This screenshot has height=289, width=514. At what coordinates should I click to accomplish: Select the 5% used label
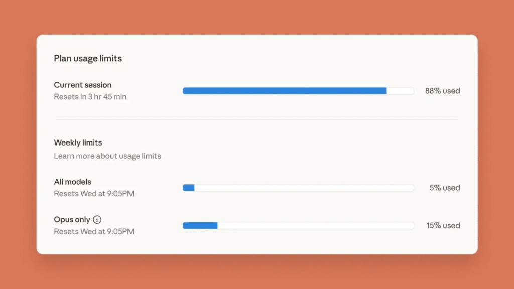444,188
